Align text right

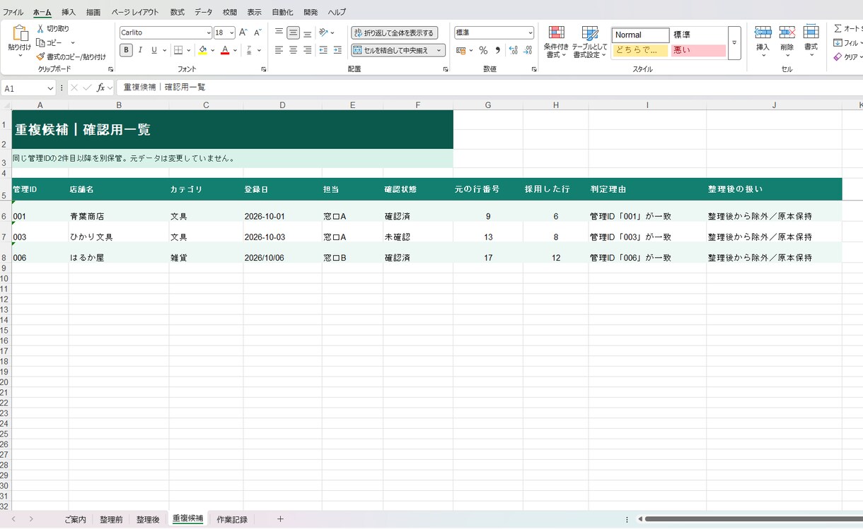[307, 50]
